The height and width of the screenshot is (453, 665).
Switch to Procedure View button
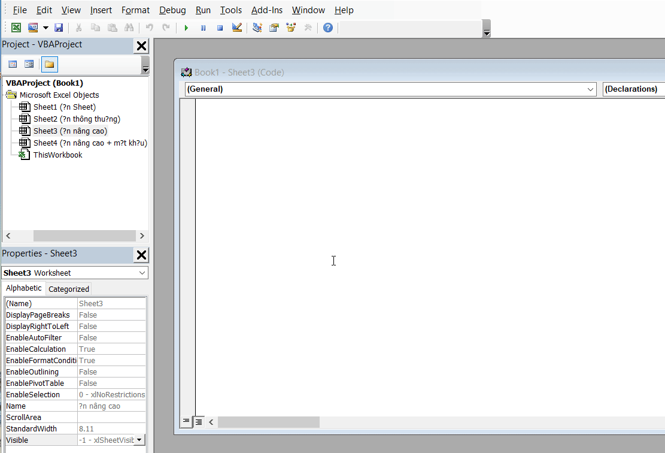click(x=186, y=422)
